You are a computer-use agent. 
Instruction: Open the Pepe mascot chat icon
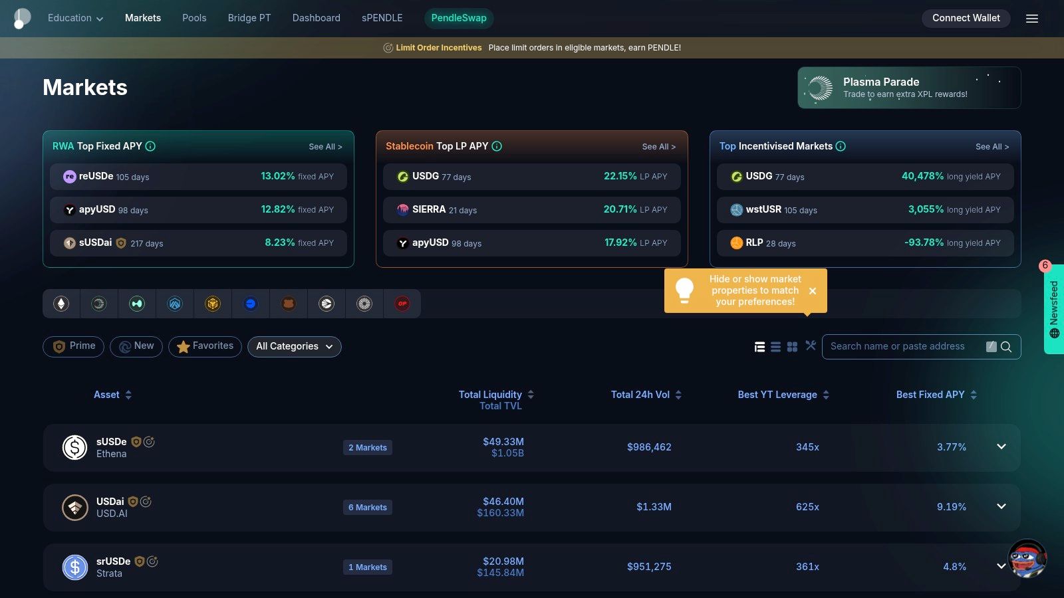(x=1027, y=558)
